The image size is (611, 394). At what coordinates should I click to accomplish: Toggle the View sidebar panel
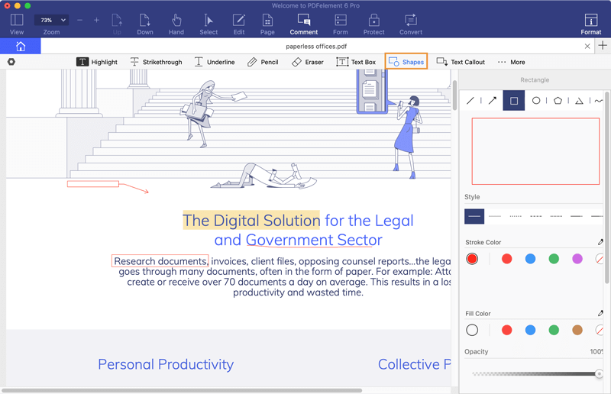coord(17,24)
